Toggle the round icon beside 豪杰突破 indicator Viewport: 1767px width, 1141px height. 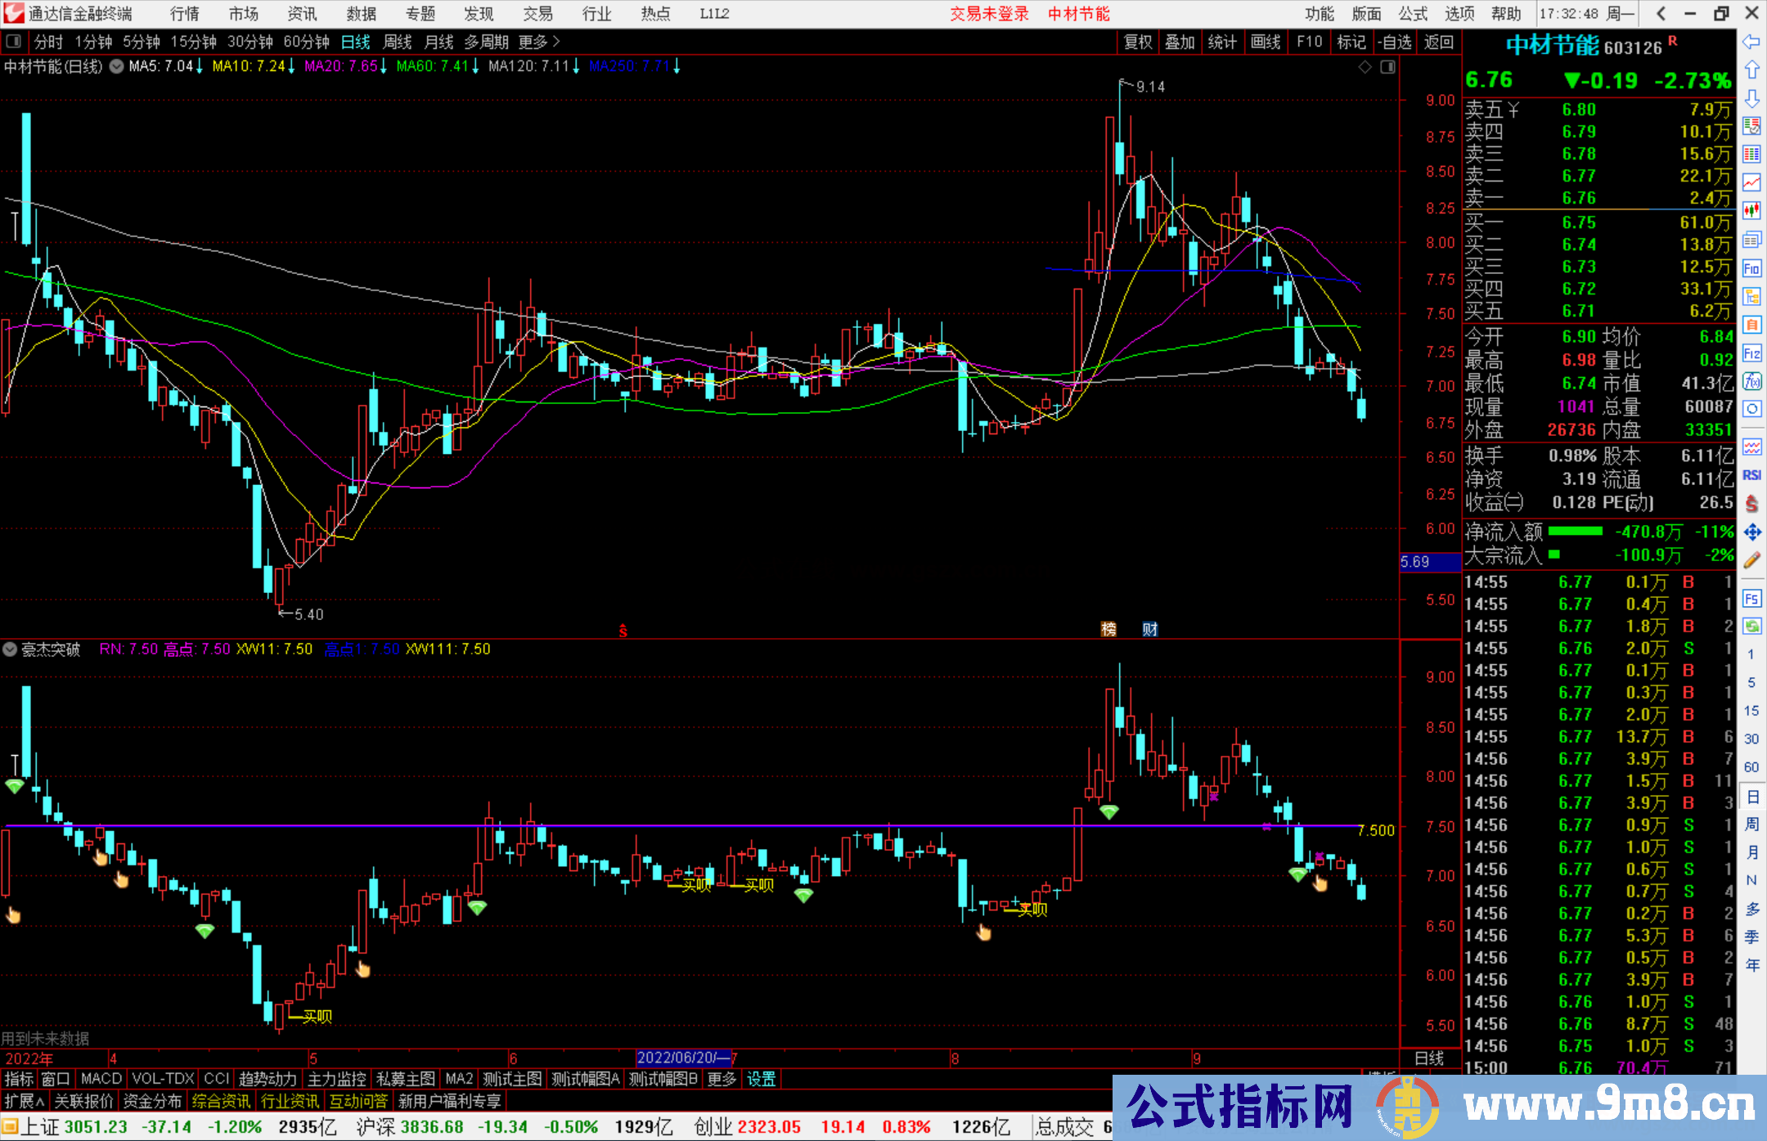pos(10,649)
